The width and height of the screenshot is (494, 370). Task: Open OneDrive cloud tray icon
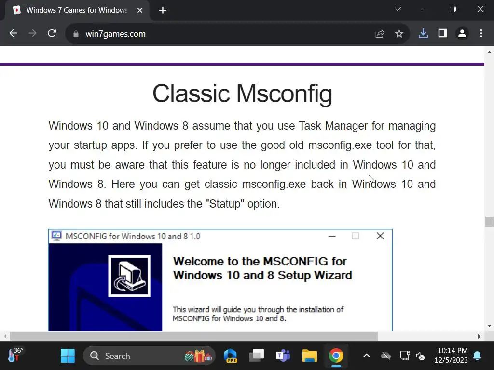click(x=385, y=356)
